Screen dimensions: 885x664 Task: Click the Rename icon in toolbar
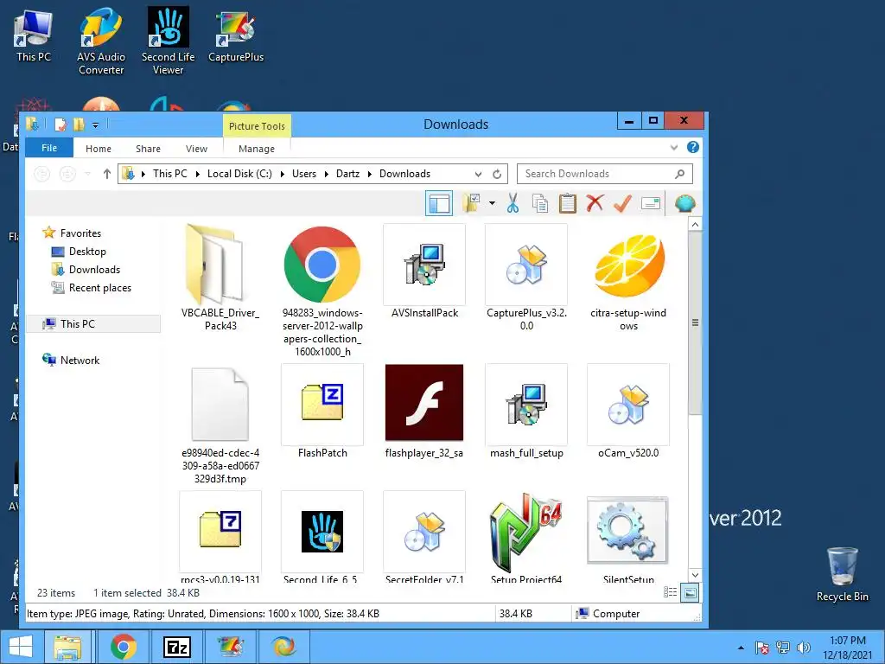pos(650,203)
